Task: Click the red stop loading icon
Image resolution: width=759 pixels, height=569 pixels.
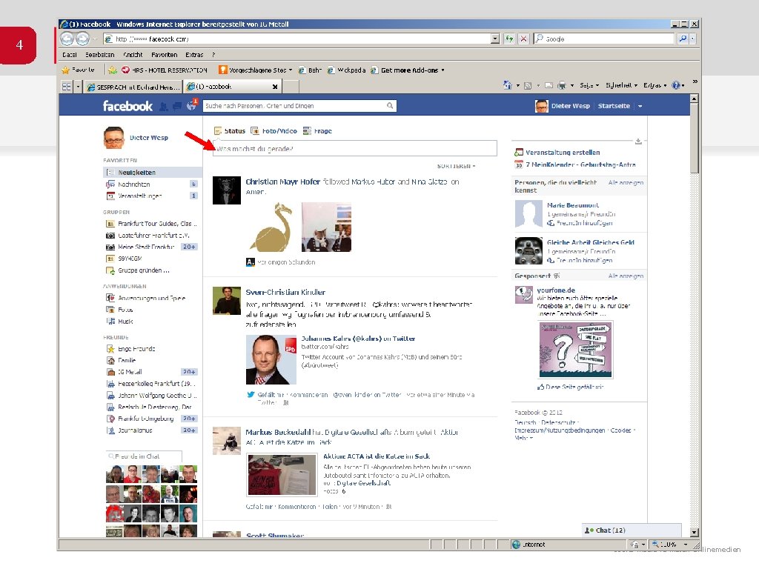Action: pyautogui.click(x=523, y=39)
